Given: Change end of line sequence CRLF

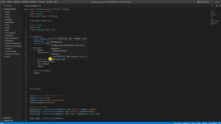Looking at the screenshot, I should point(199,123).
